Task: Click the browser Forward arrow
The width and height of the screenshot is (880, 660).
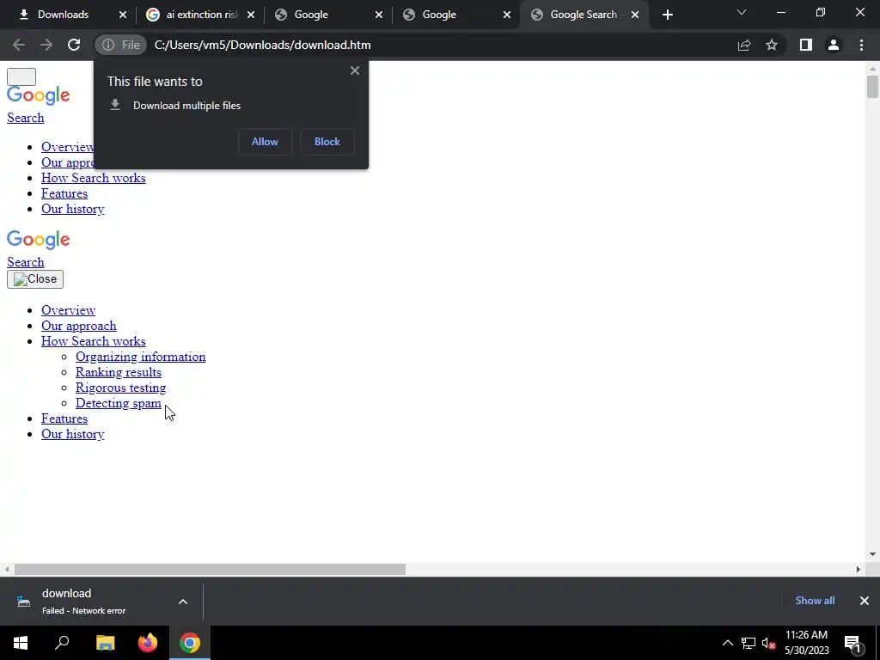Action: click(x=46, y=45)
